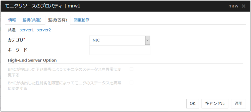Image resolution: width=251 pixels, height=112 pixels.
Task: Focus the キーワード text field
Action: pos(119,50)
